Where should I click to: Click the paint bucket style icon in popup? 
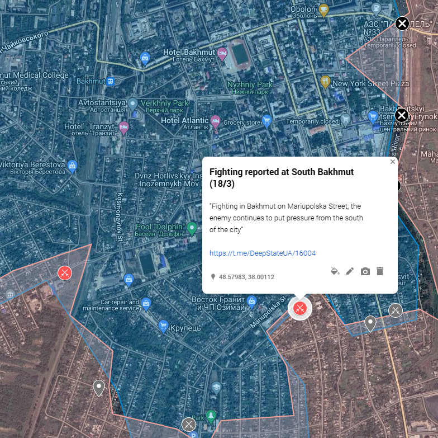click(x=335, y=271)
